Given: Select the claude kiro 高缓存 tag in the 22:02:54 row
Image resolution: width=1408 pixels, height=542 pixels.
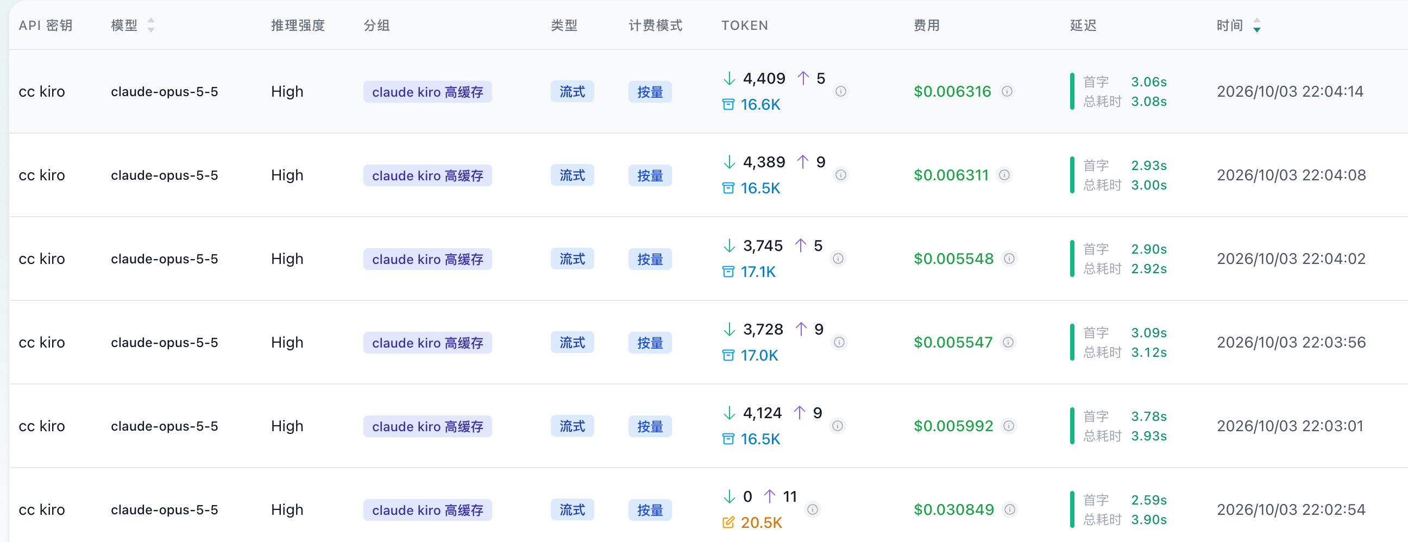Looking at the screenshot, I should pyautogui.click(x=428, y=510).
